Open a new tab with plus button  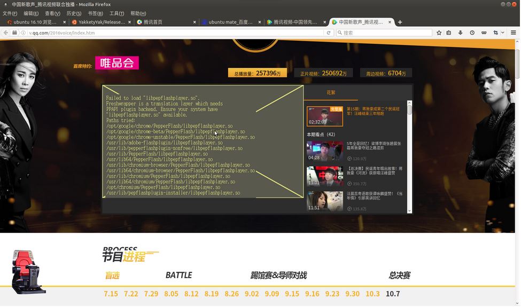[x=400, y=22]
